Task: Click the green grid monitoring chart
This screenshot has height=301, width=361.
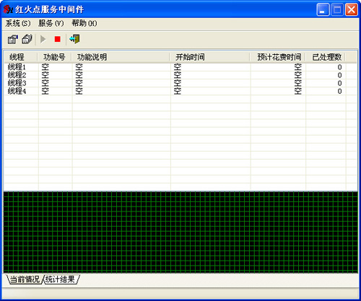Action: [180, 232]
